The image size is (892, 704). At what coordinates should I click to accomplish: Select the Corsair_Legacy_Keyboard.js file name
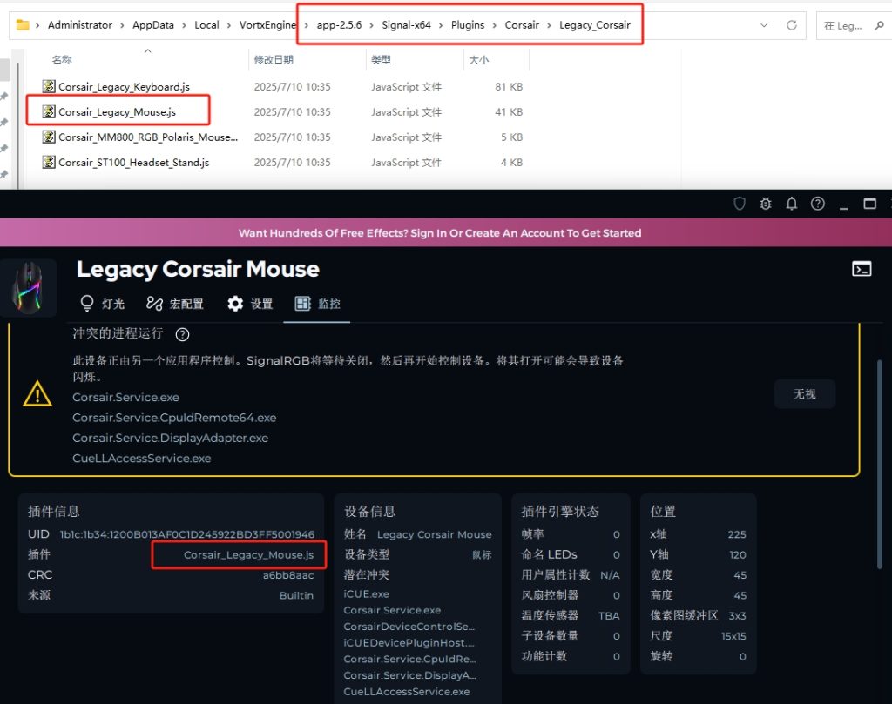124,86
